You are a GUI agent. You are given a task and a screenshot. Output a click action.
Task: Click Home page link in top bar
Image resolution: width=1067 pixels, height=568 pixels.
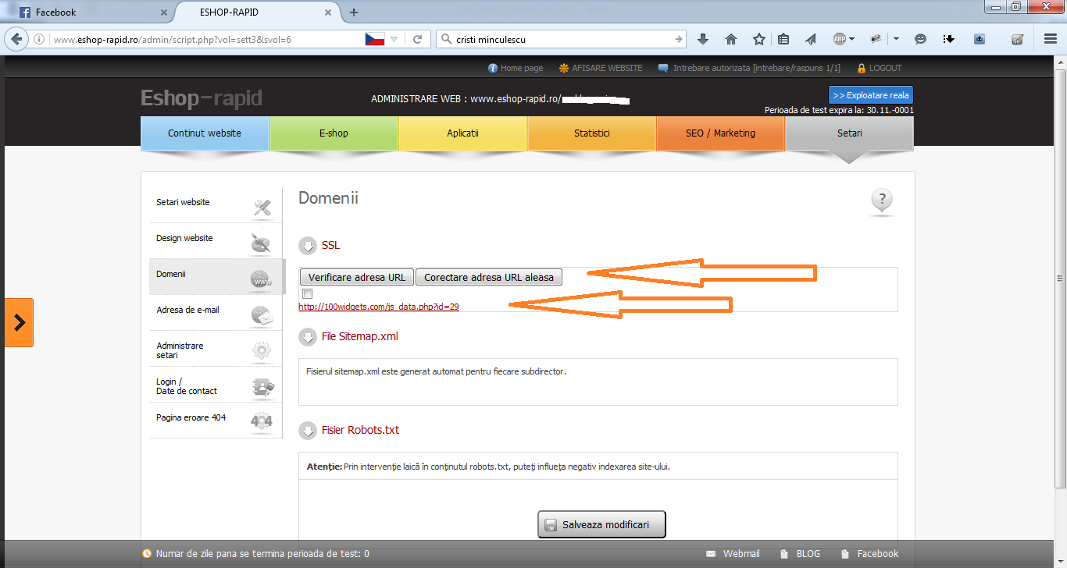point(516,68)
